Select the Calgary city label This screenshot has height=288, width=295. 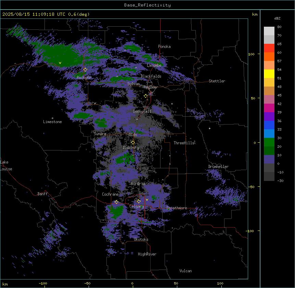coord(137,206)
